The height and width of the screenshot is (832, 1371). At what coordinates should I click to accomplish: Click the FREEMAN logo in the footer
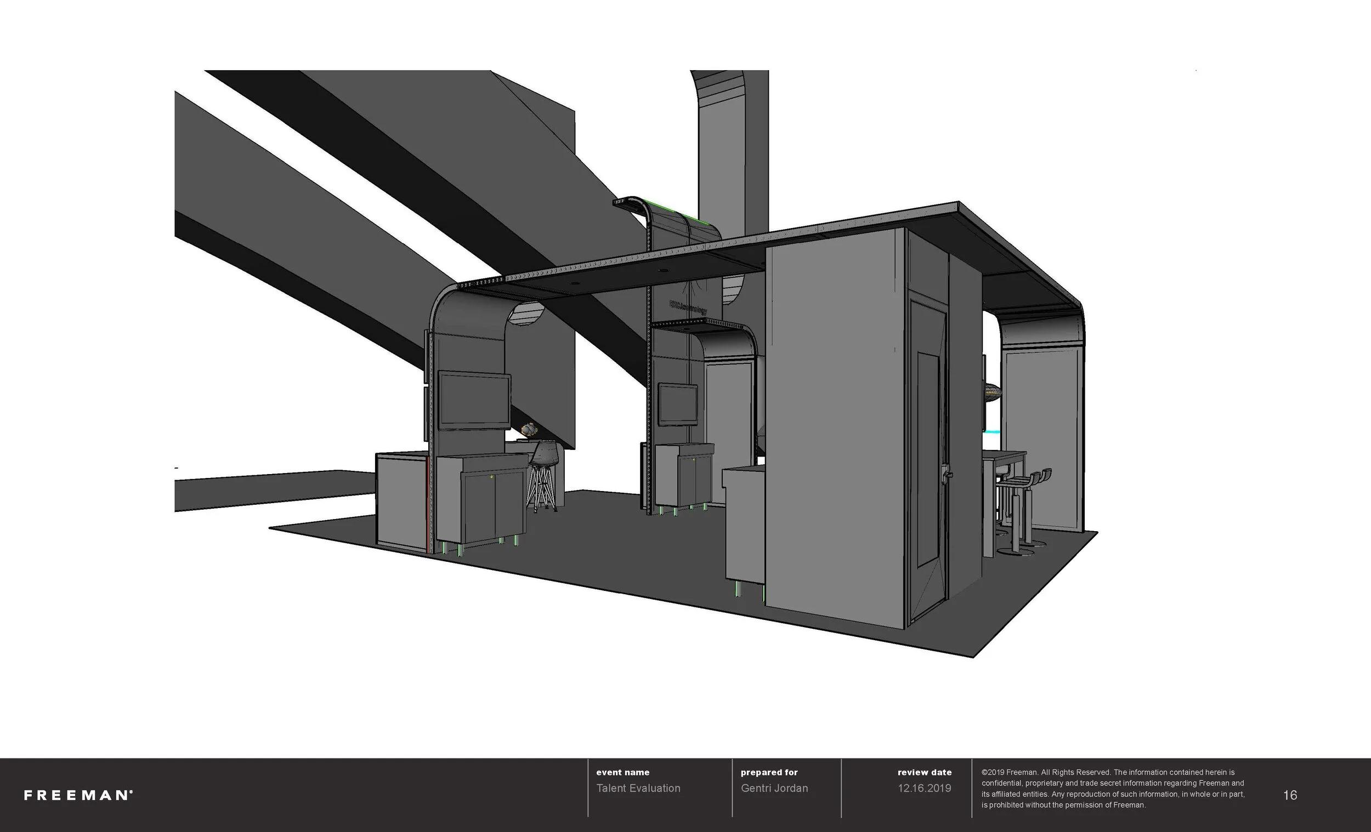(78, 795)
